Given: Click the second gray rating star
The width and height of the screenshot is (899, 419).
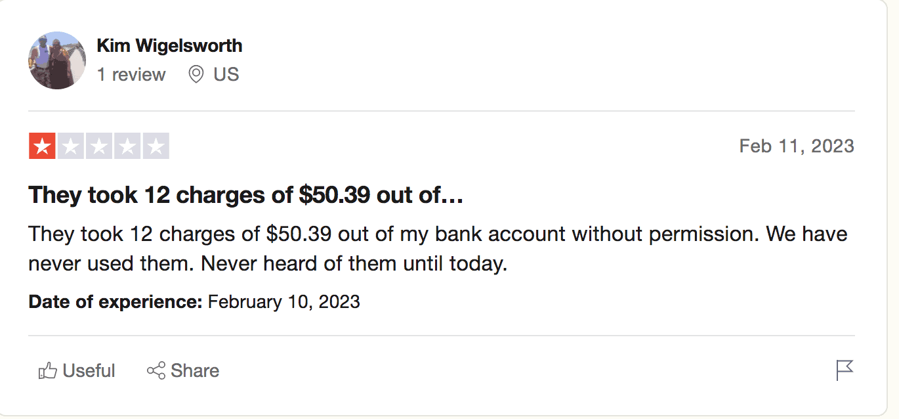Looking at the screenshot, I should pyautogui.click(x=70, y=146).
